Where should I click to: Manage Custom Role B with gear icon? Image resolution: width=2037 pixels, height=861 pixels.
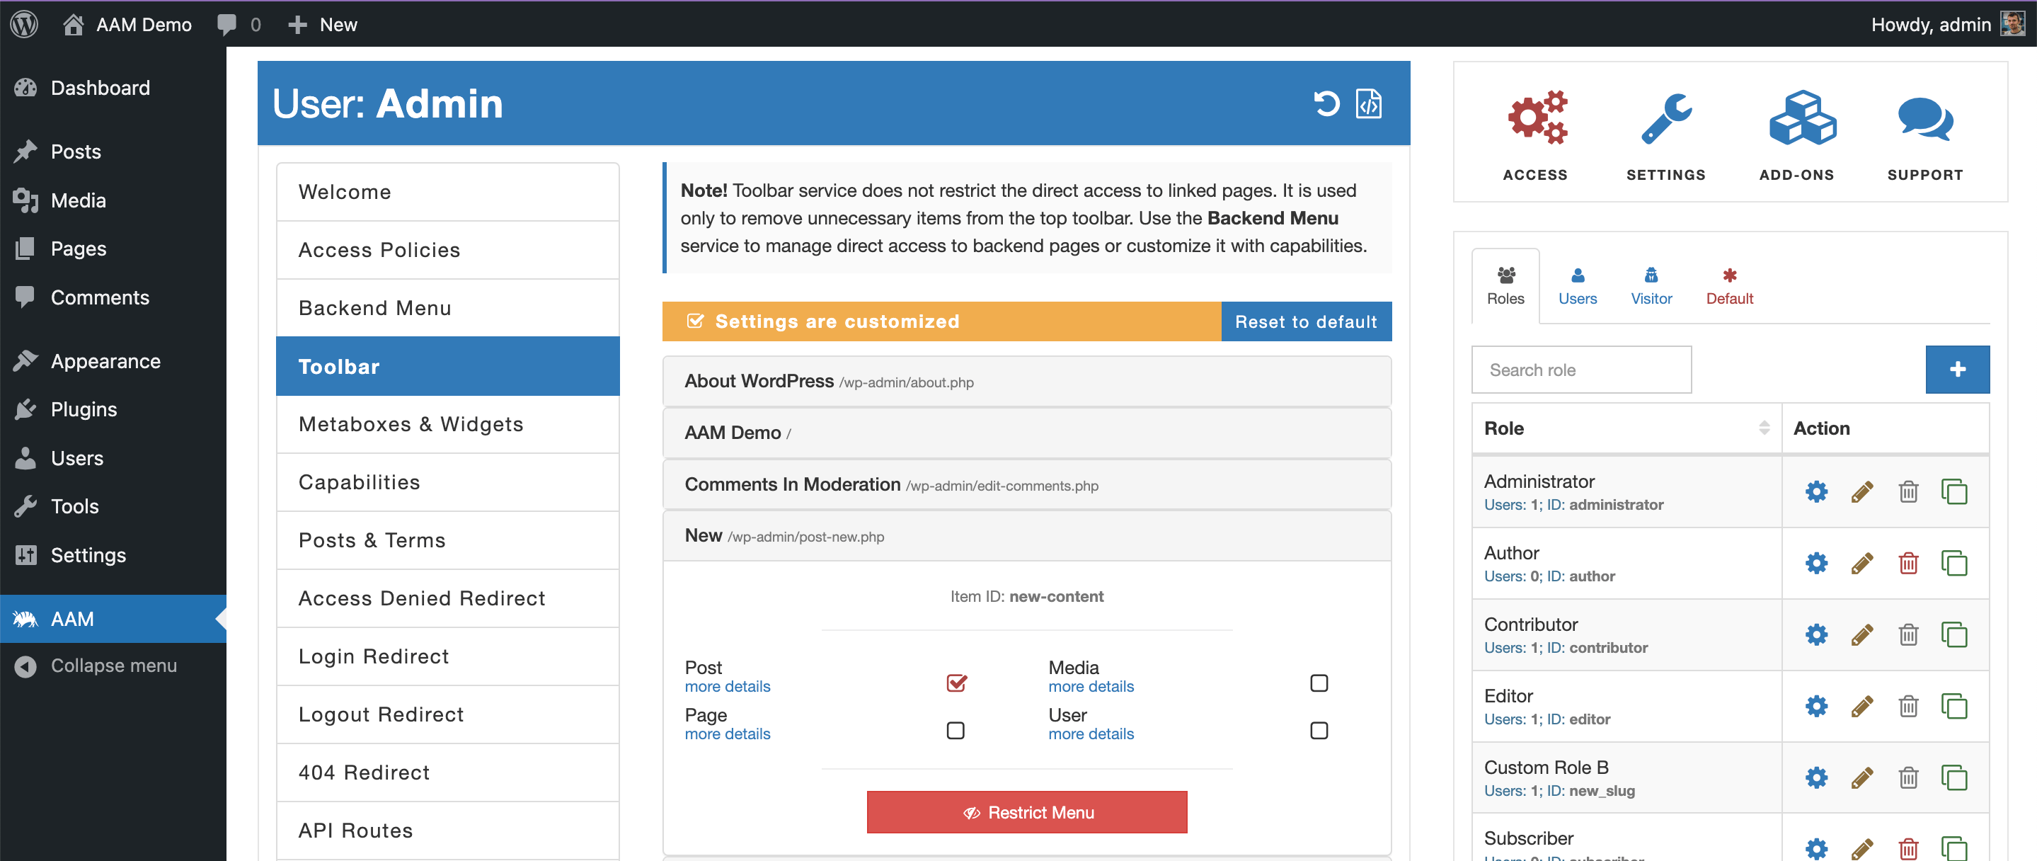[x=1816, y=778]
